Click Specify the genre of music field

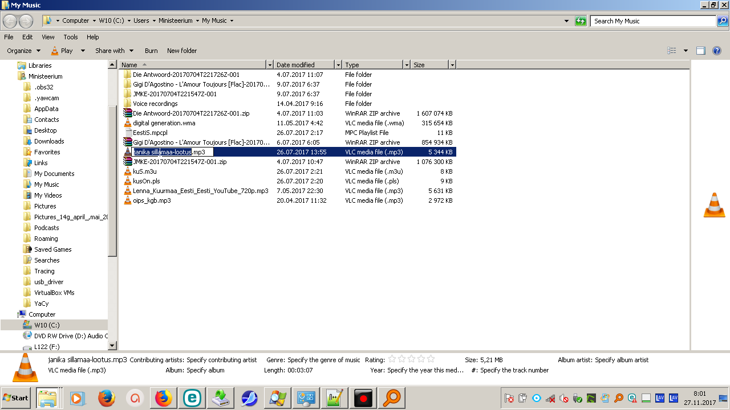pos(324,360)
